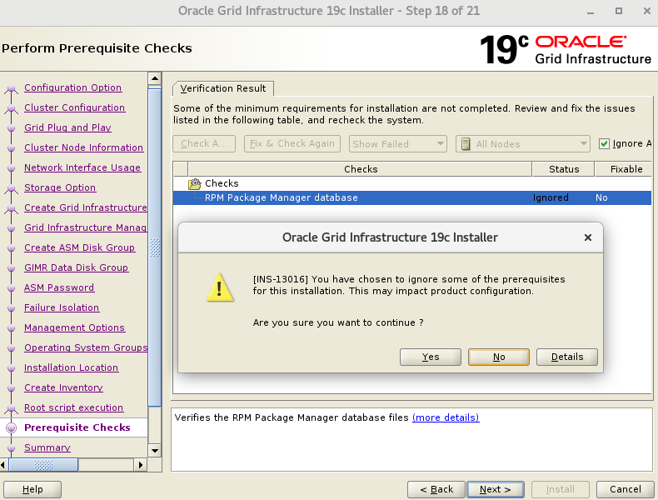Open the more details link
Screen dimensions: 658x500
point(446,417)
